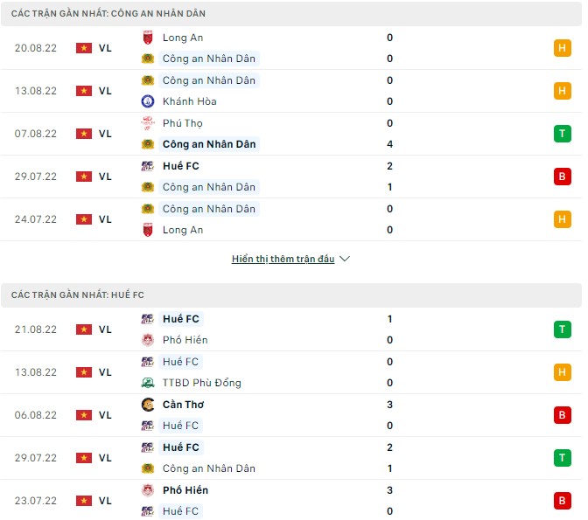Click the orange H badge for 24.07.22 match
The height and width of the screenshot is (520, 588).
tap(562, 219)
